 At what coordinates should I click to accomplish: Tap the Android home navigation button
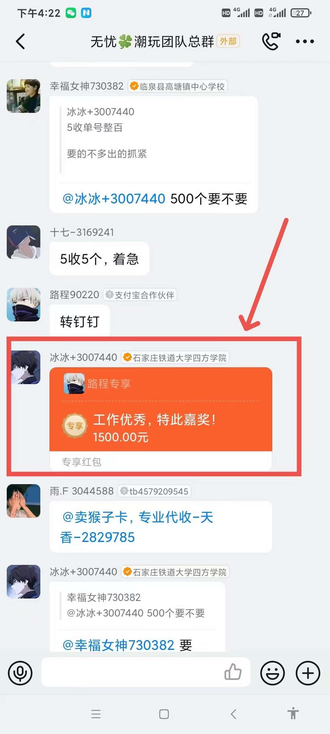pos(164,714)
